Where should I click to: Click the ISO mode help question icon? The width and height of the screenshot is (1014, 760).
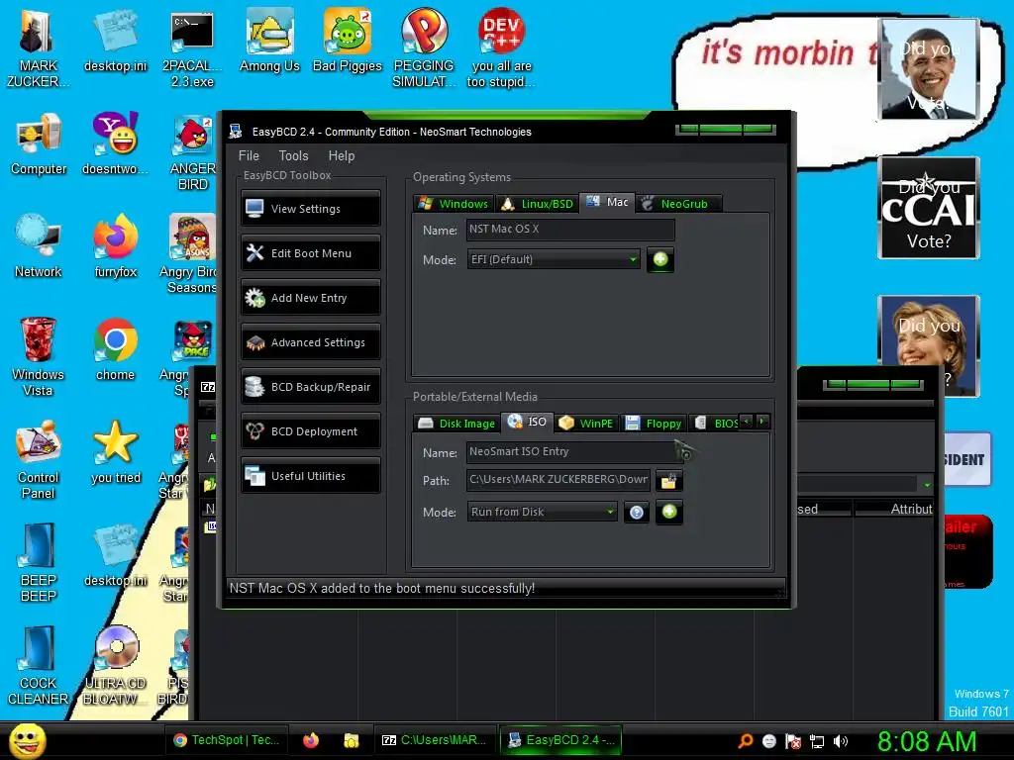pos(637,513)
